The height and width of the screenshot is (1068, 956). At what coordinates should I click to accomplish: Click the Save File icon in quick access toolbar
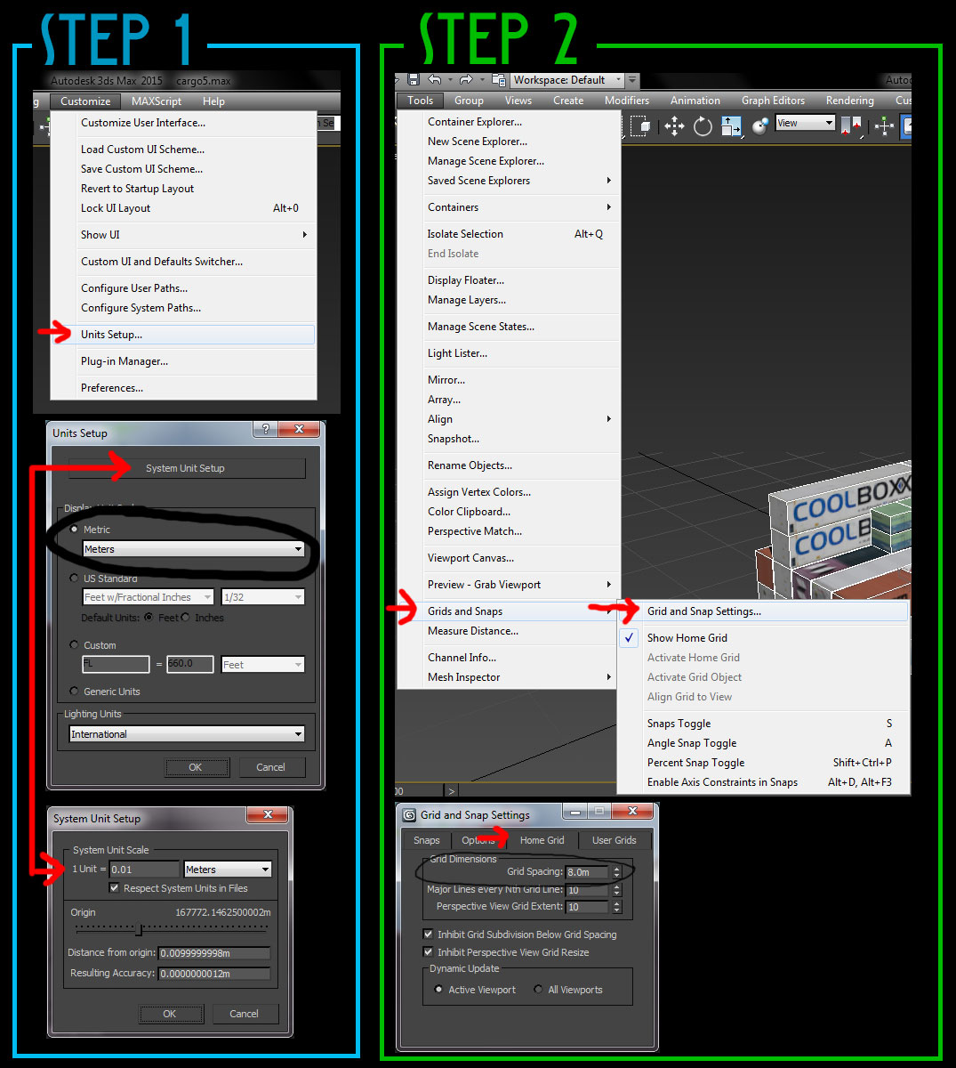click(414, 80)
